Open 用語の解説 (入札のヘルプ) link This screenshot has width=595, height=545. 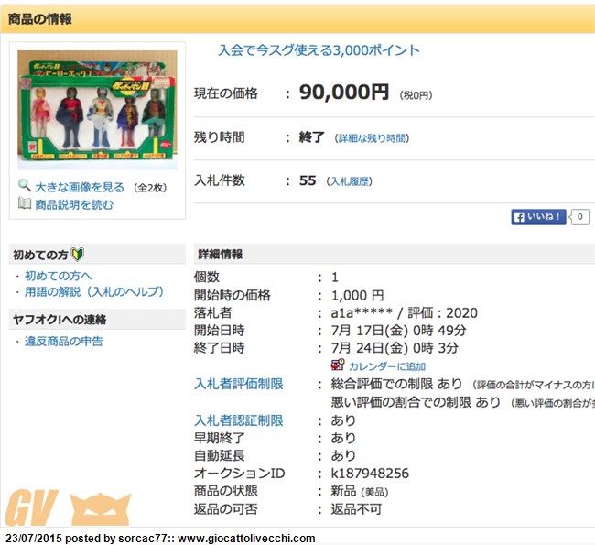pyautogui.click(x=94, y=292)
